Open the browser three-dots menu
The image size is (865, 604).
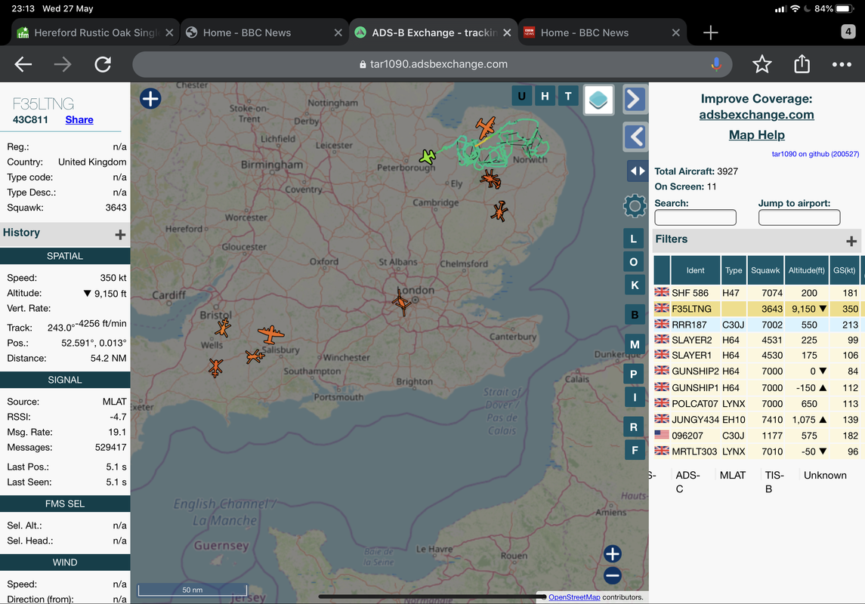pos(842,64)
